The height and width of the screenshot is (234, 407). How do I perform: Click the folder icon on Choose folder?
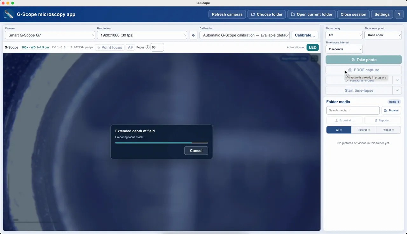[253, 14]
